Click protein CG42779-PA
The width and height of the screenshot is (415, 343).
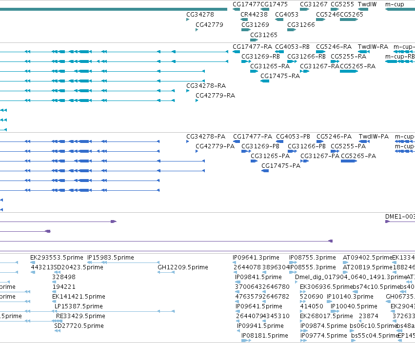215,146
